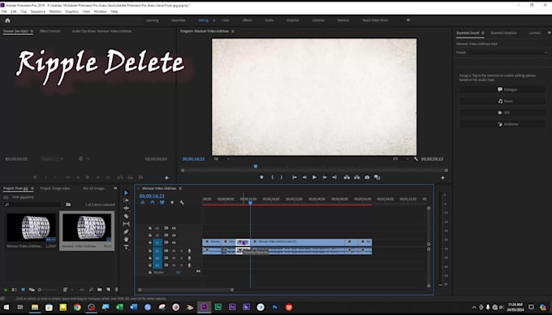Click New Item icon in Project panel
The height and width of the screenshot is (315, 552).
[109, 290]
